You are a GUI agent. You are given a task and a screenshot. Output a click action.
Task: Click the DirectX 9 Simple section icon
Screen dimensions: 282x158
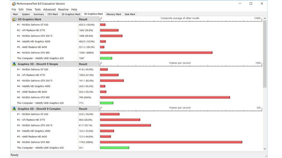click(x=14, y=64)
